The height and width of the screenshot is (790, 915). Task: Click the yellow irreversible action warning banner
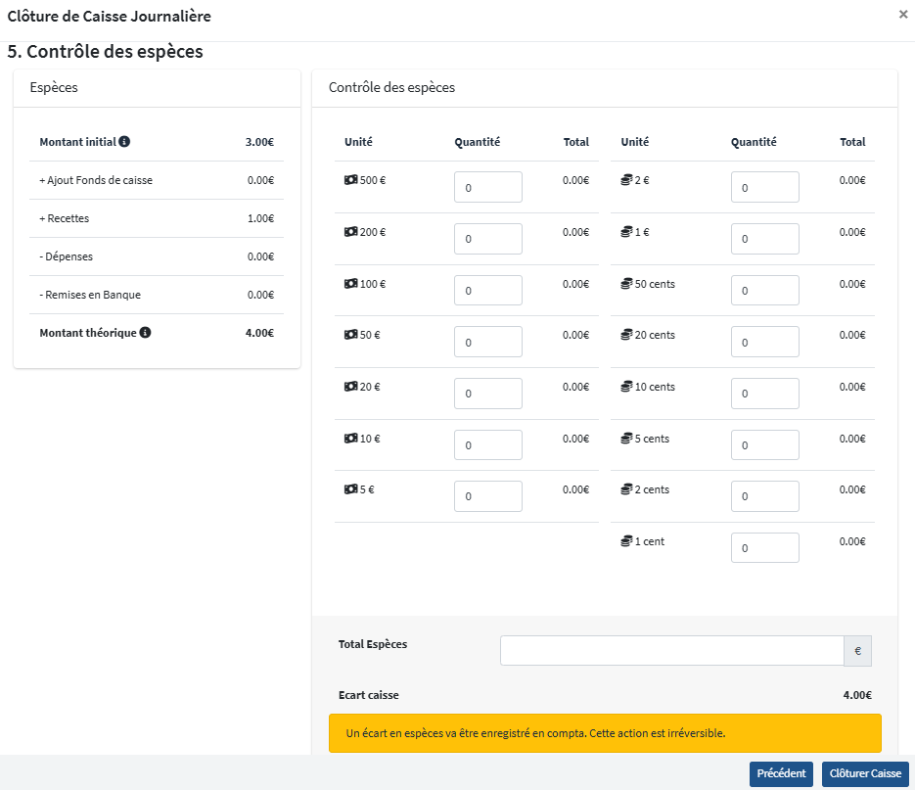point(605,733)
